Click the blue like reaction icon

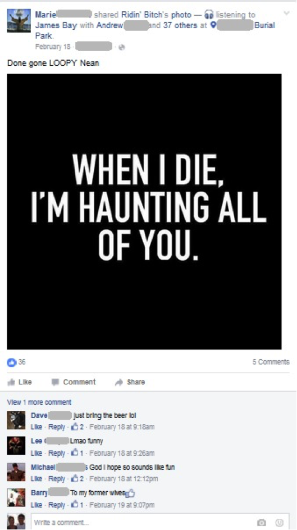pyautogui.click(x=11, y=362)
